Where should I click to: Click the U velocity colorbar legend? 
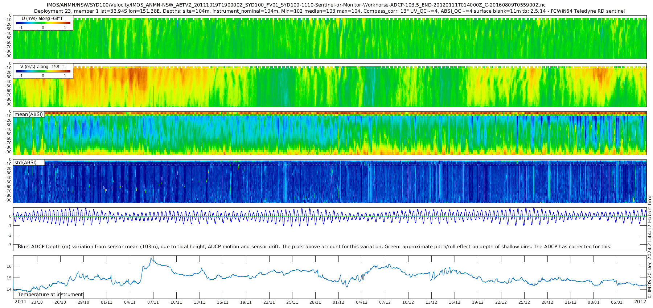(x=43, y=23)
